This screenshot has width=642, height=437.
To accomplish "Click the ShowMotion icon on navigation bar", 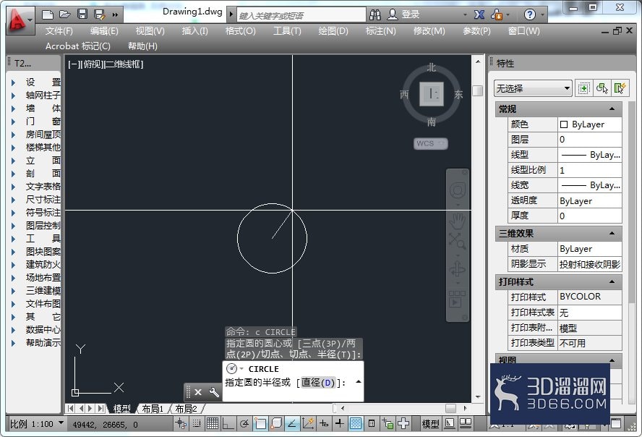I will 457,300.
